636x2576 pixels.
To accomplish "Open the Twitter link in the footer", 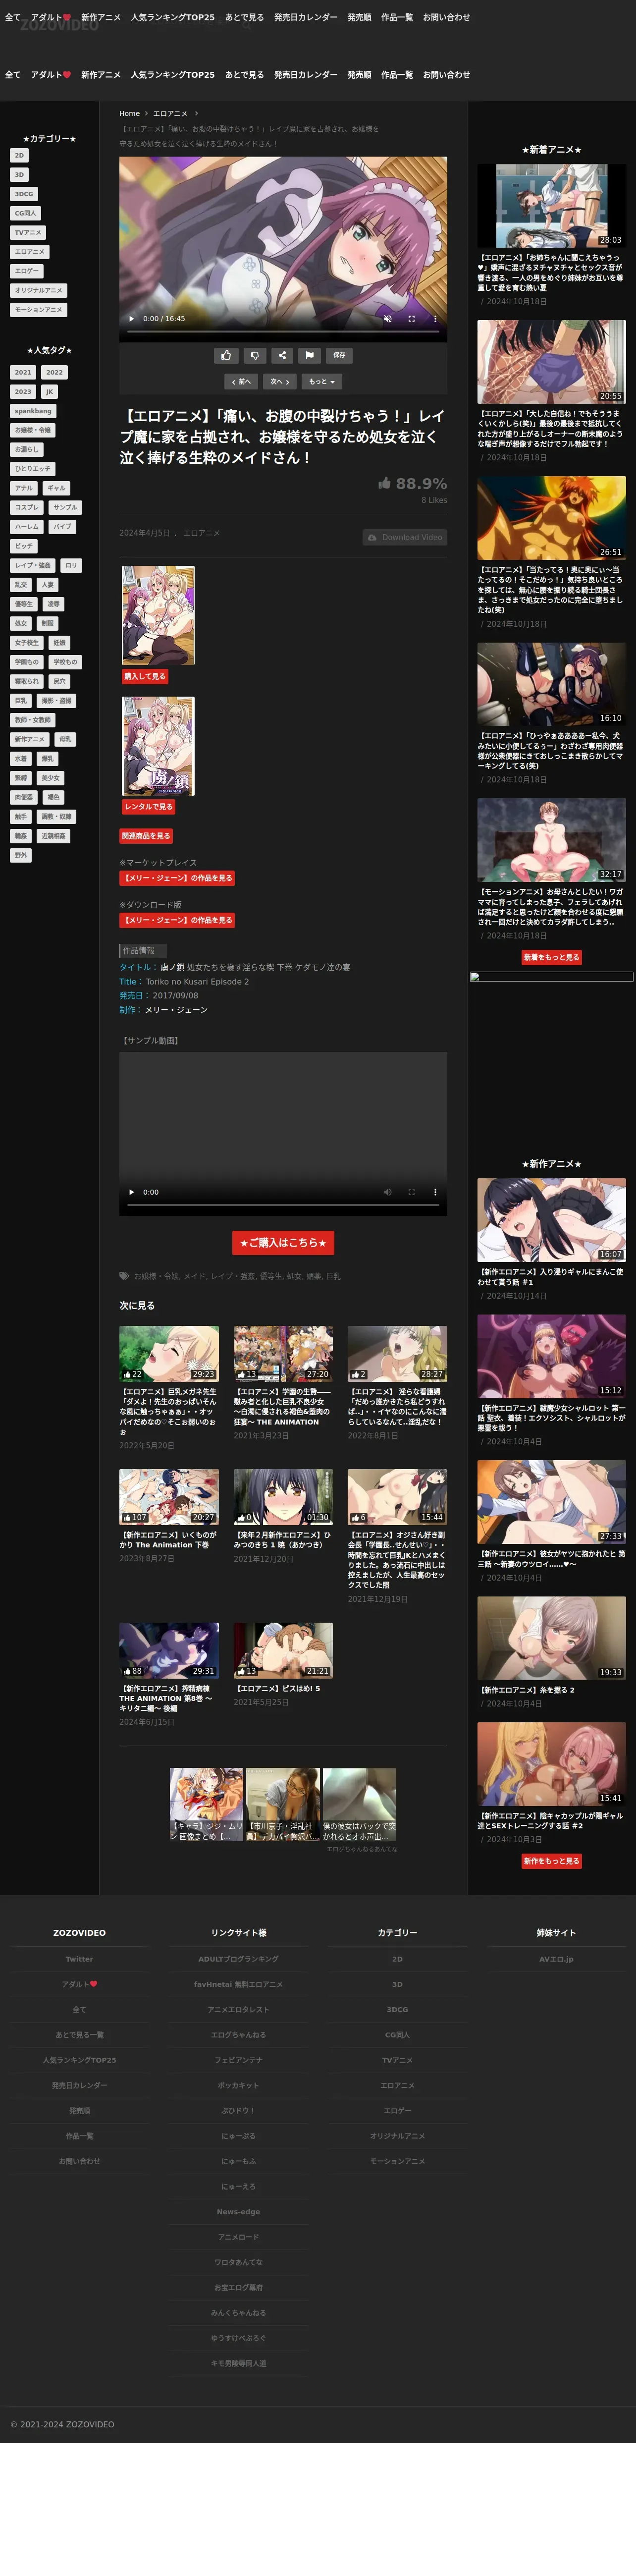I will tap(79, 1959).
